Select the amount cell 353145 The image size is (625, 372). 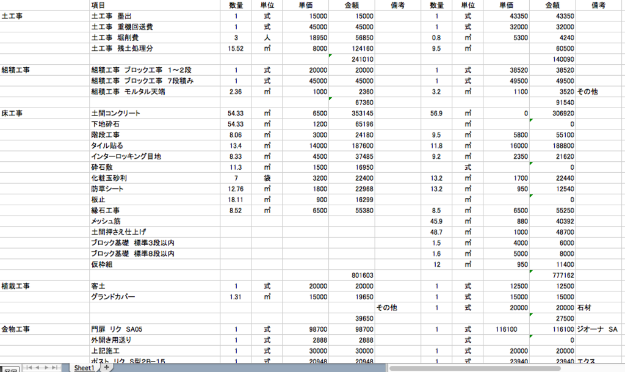(352, 113)
